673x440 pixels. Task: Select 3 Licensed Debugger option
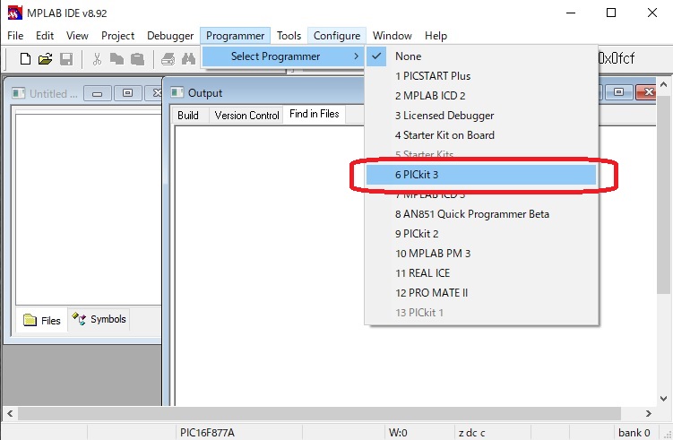(481, 116)
